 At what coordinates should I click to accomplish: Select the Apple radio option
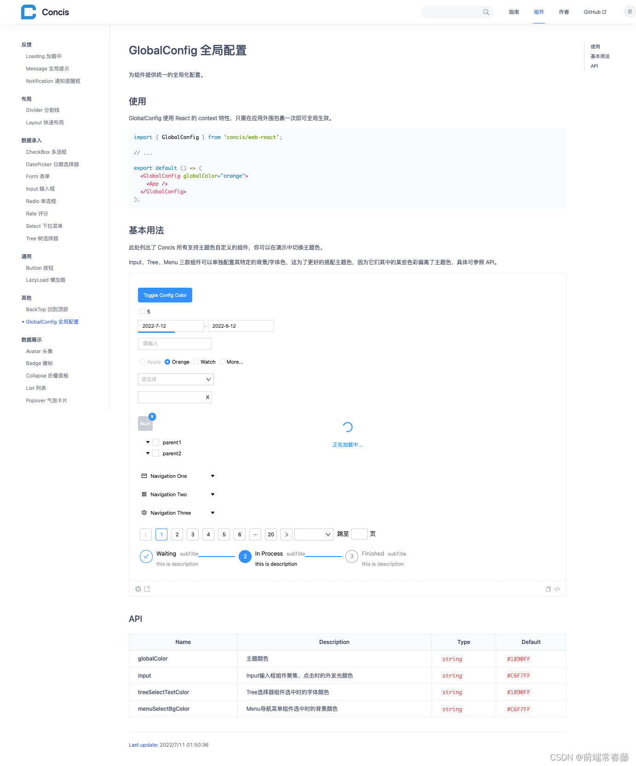pos(143,362)
